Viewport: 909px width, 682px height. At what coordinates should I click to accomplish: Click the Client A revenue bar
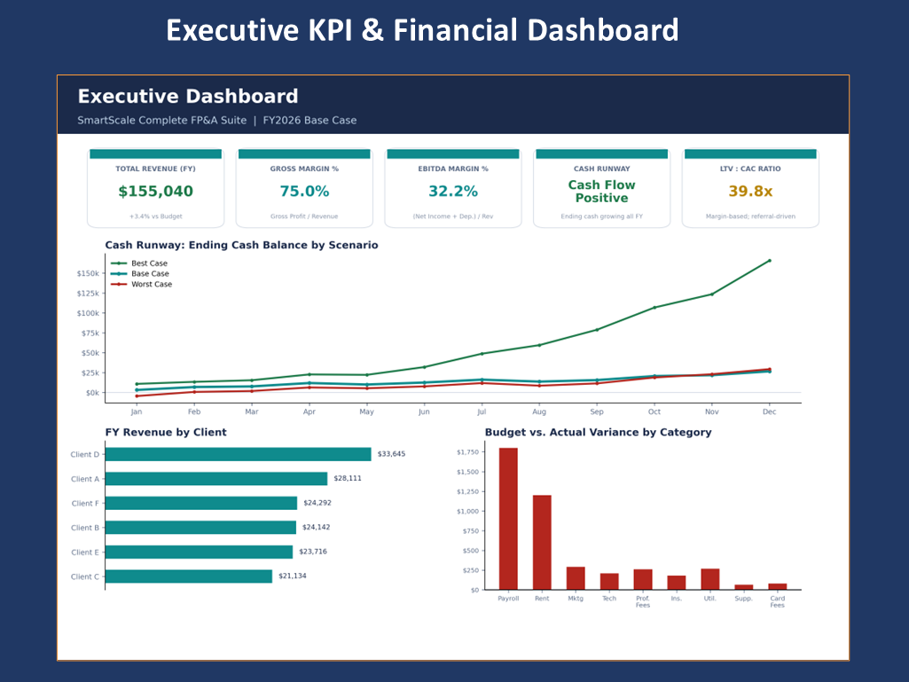point(216,478)
